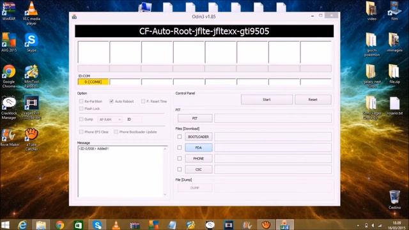
Task: Click the DUMP button
Action: pyautogui.click(x=195, y=188)
